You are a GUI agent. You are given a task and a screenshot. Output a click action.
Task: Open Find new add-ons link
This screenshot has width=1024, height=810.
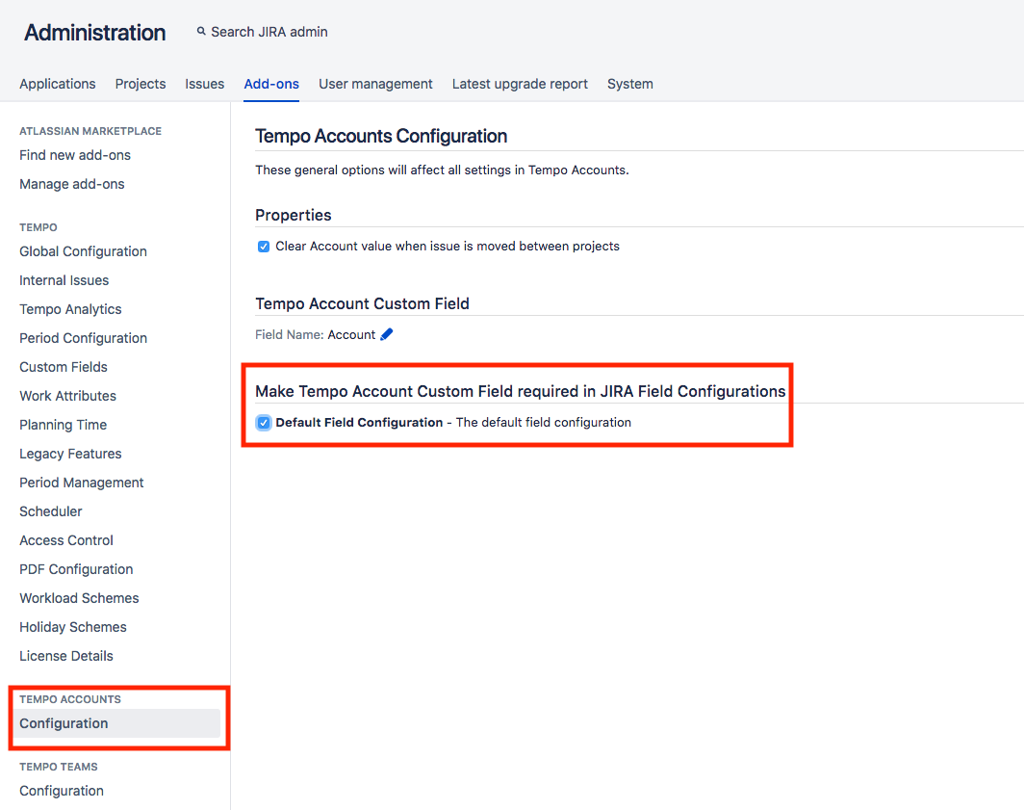[75, 155]
